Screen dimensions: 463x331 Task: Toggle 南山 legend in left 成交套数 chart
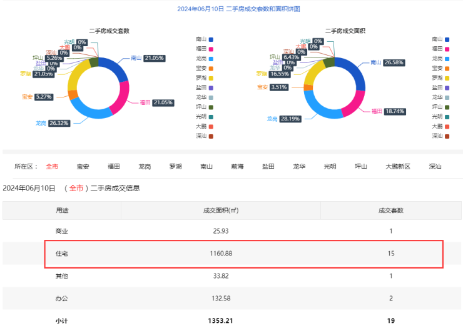tap(206, 39)
